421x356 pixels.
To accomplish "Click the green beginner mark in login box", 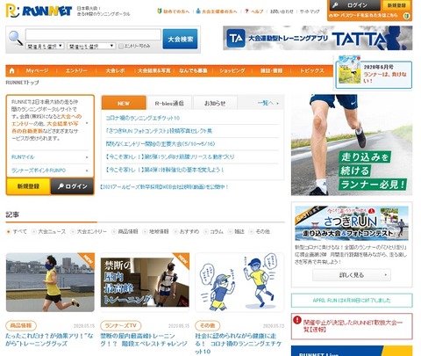I will [x=406, y=16].
